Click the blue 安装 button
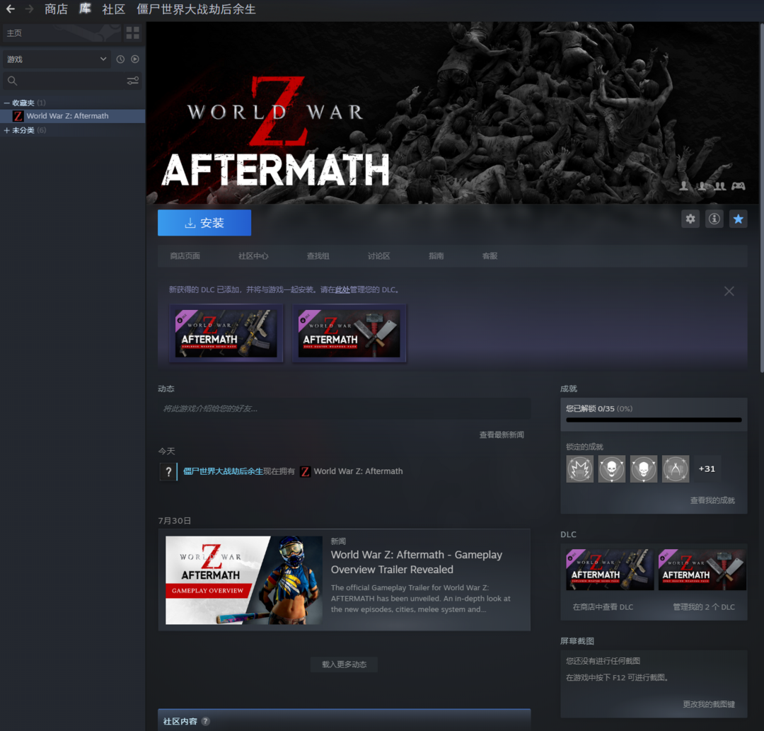The width and height of the screenshot is (764, 731). pyautogui.click(x=204, y=223)
